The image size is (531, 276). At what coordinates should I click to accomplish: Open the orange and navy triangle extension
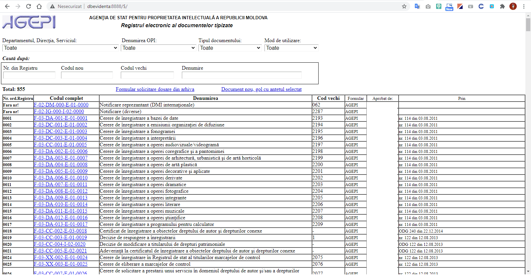460,6
